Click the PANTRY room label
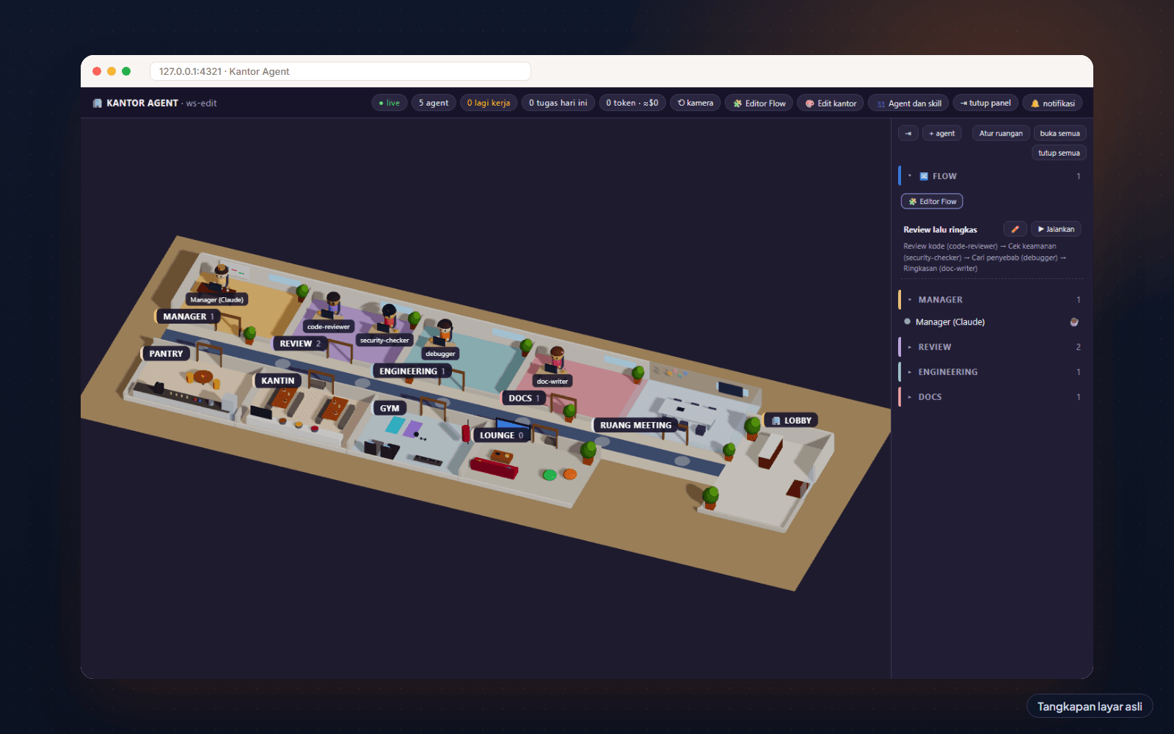 tap(166, 353)
